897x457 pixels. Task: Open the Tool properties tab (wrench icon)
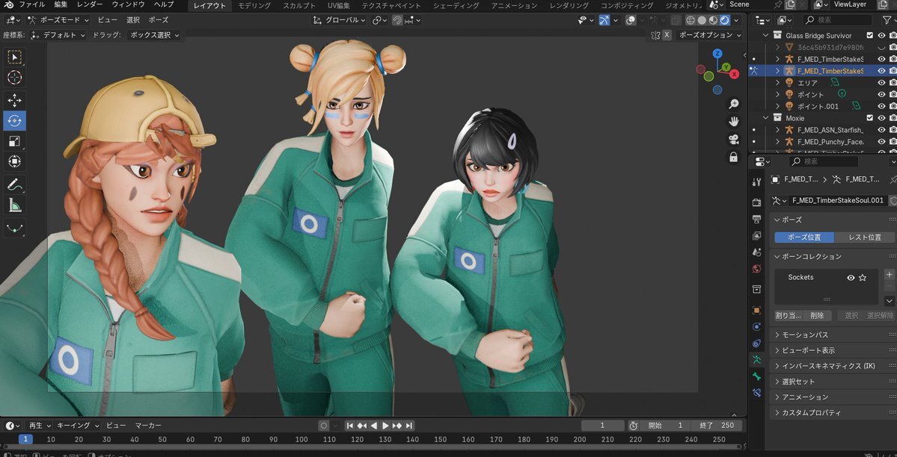click(757, 181)
